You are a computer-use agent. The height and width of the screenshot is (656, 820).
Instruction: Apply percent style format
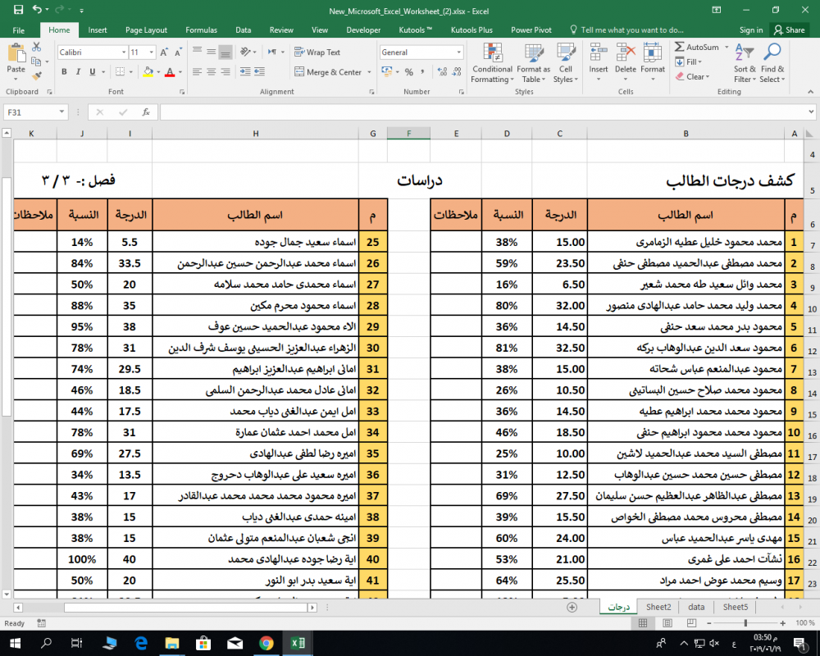click(x=409, y=71)
